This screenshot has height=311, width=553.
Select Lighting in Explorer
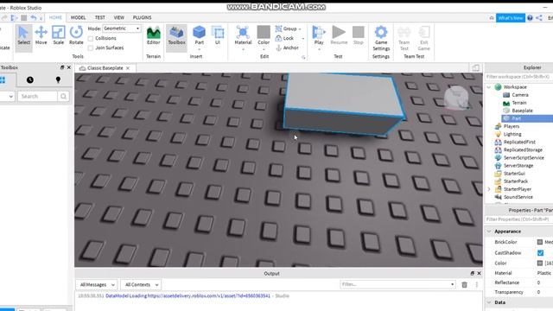pyautogui.click(x=512, y=134)
